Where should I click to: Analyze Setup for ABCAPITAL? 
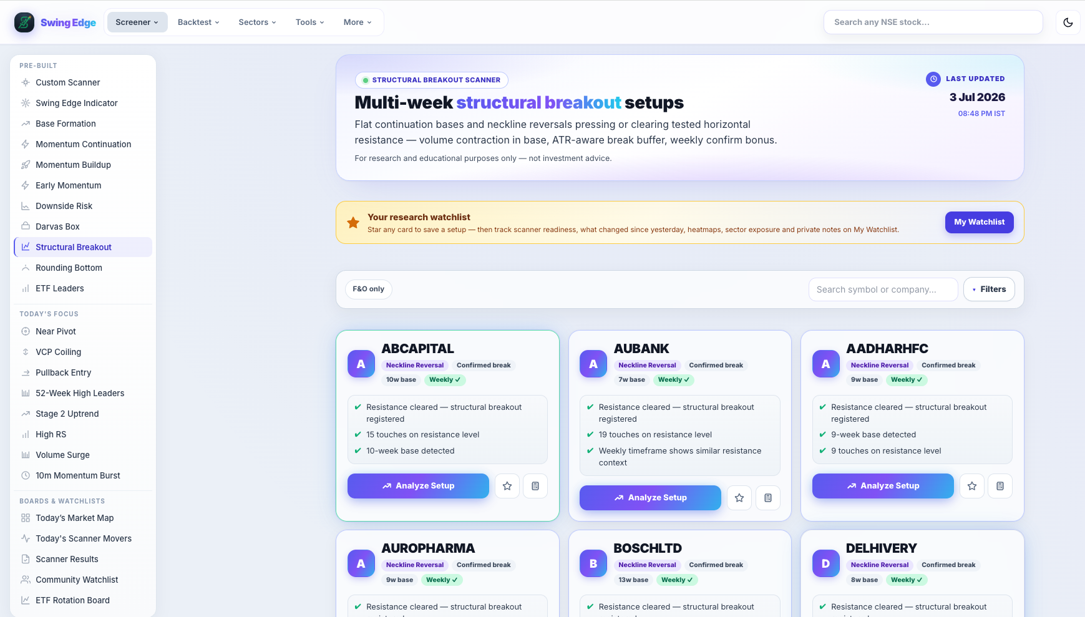418,486
